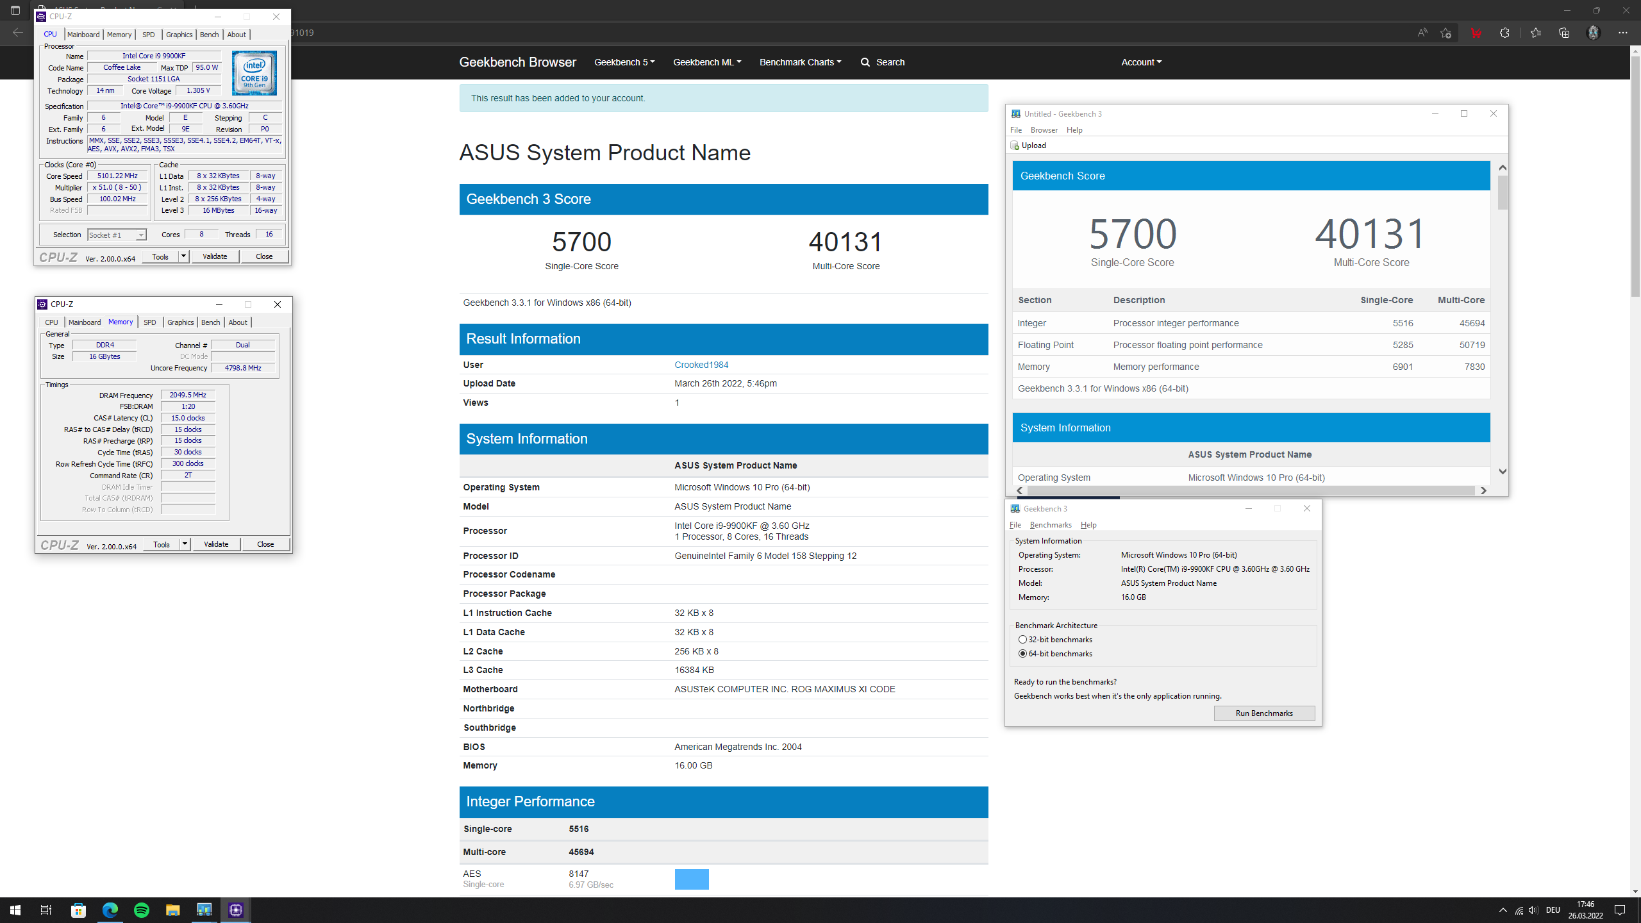Click the browser page vertical scrollbar
The image size is (1641, 923).
pyautogui.click(x=1635, y=177)
